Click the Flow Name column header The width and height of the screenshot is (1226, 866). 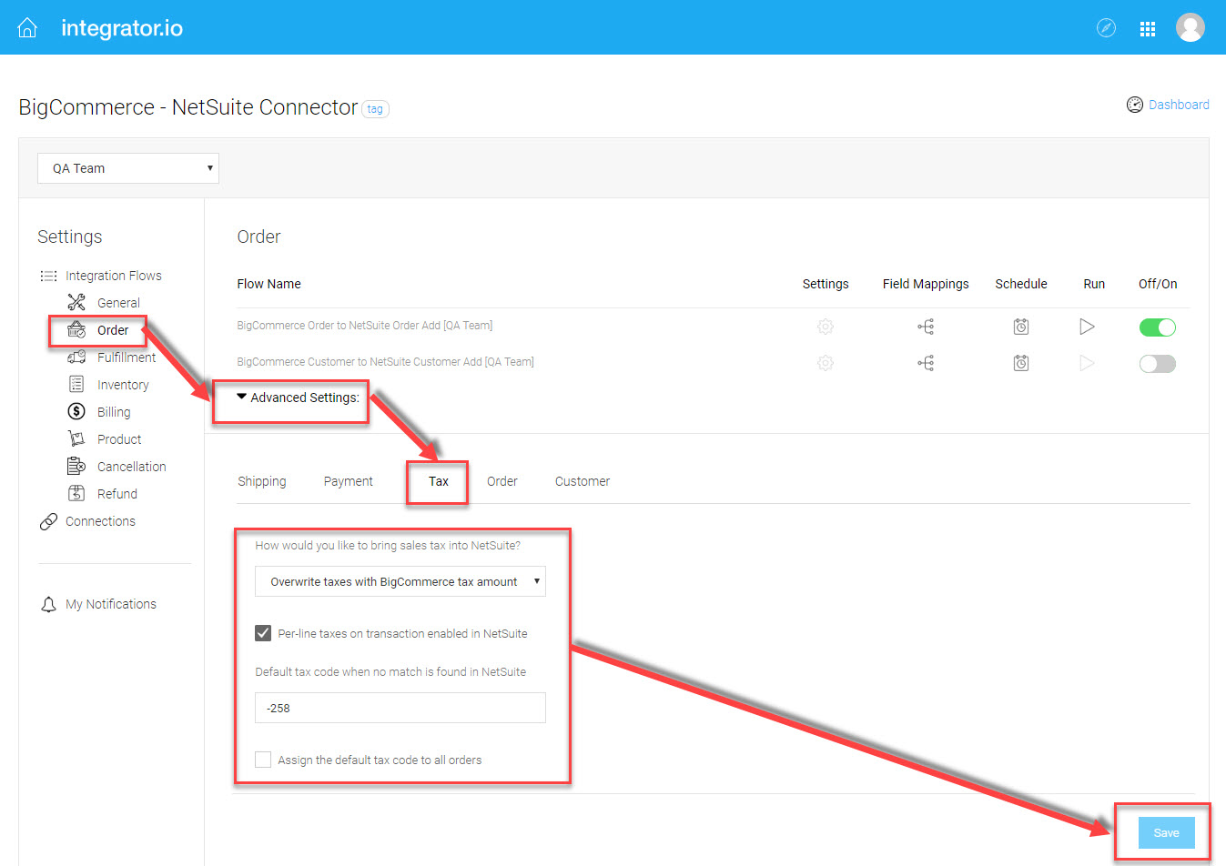click(x=269, y=284)
